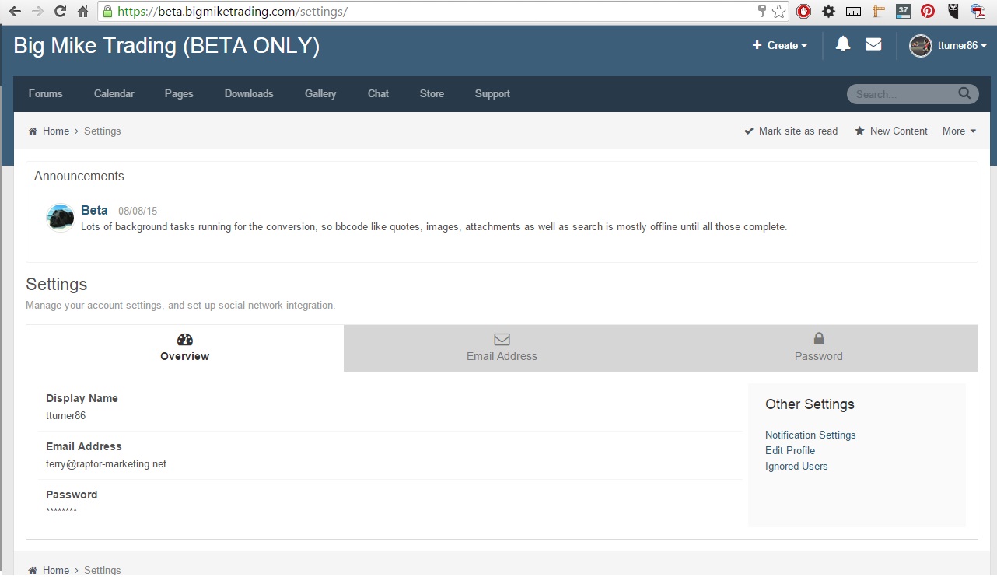Open the orange T-square measure extension
Screen dimensions: 997x577
click(x=879, y=12)
